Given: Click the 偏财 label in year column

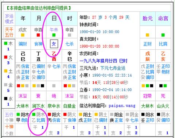Looking at the screenshot, I should click(23, 44).
